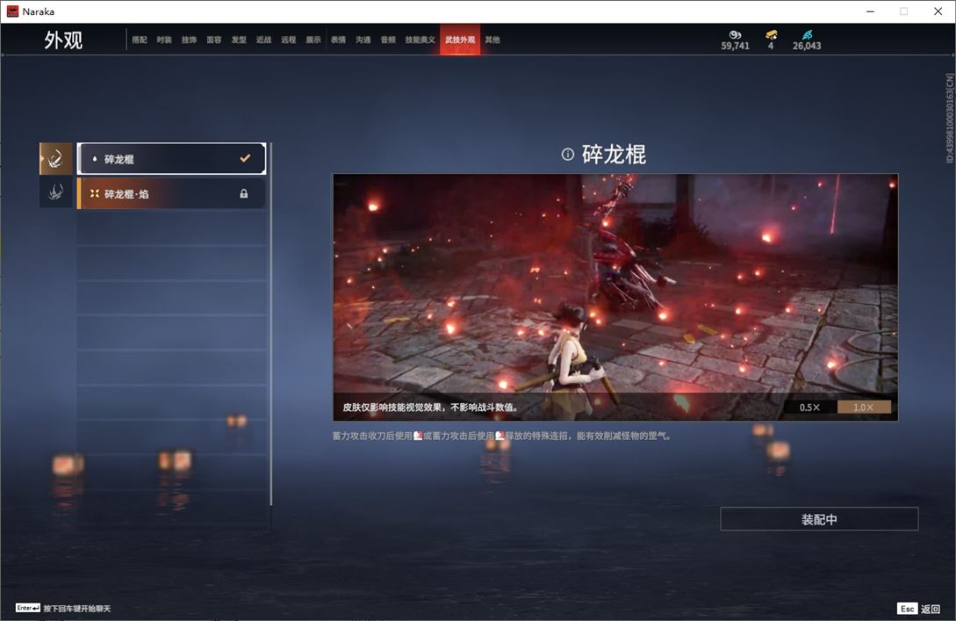Select the first weapon skill category icon

(56, 159)
